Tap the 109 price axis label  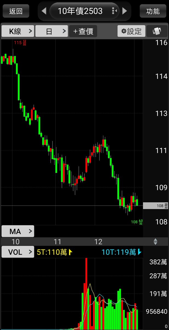point(161,188)
